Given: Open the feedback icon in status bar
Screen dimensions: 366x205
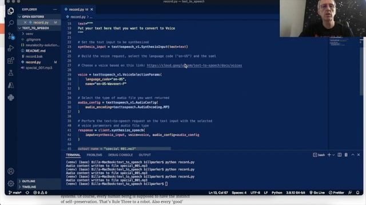Looking at the screenshot, I should (350, 192).
